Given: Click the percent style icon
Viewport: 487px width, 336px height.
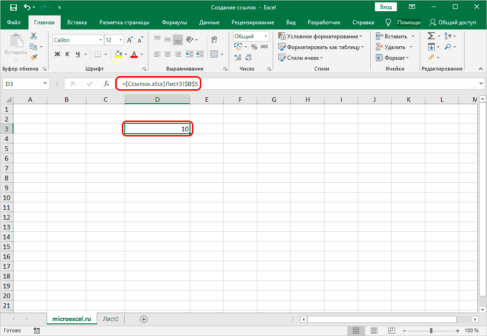Looking at the screenshot, I should click(254, 47).
